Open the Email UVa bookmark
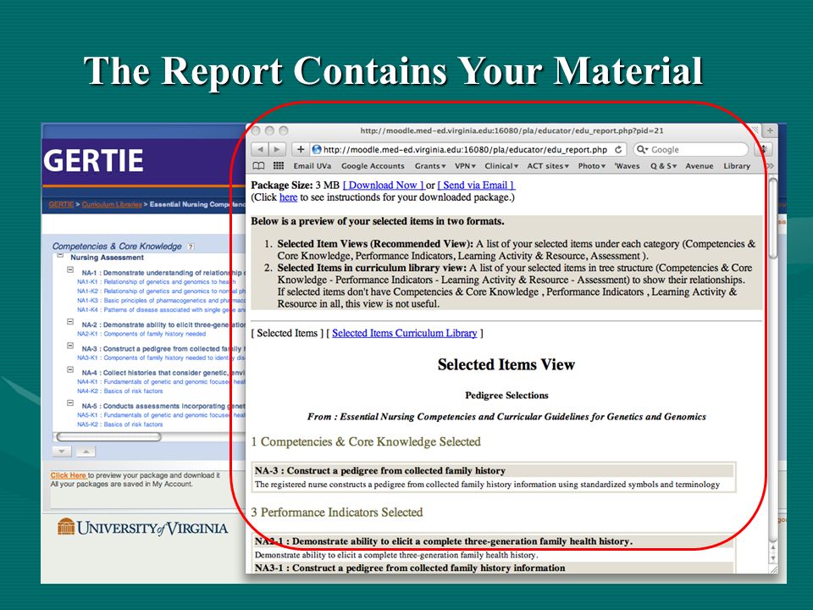 312,166
